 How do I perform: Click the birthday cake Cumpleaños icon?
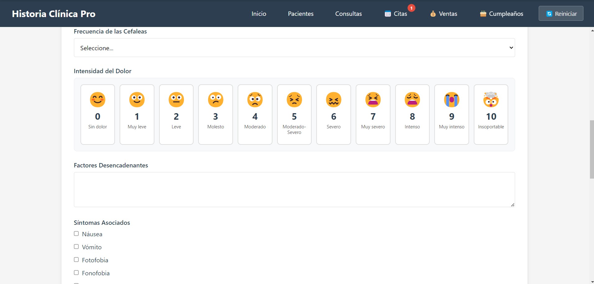tap(483, 14)
